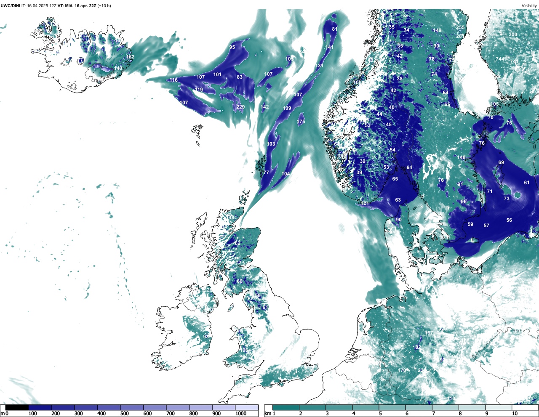The width and height of the screenshot is (539, 417).
Task: Click visibility value '96' over southern Sweden
Action: click(464, 202)
